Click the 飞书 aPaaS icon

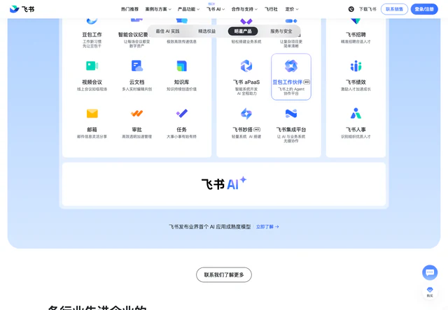click(x=246, y=66)
